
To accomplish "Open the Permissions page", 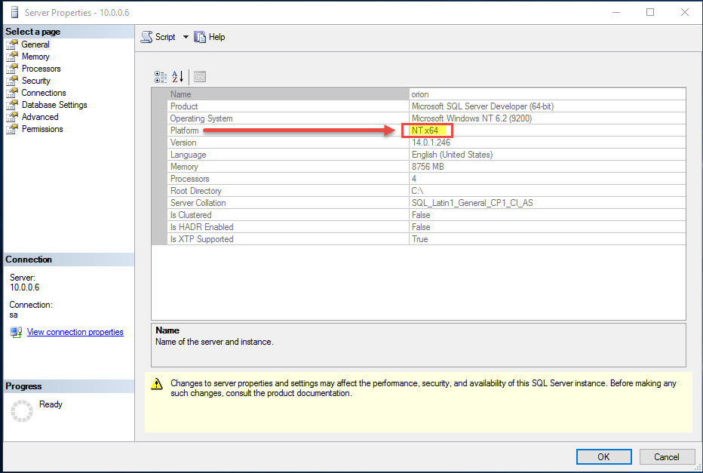I will pos(42,129).
